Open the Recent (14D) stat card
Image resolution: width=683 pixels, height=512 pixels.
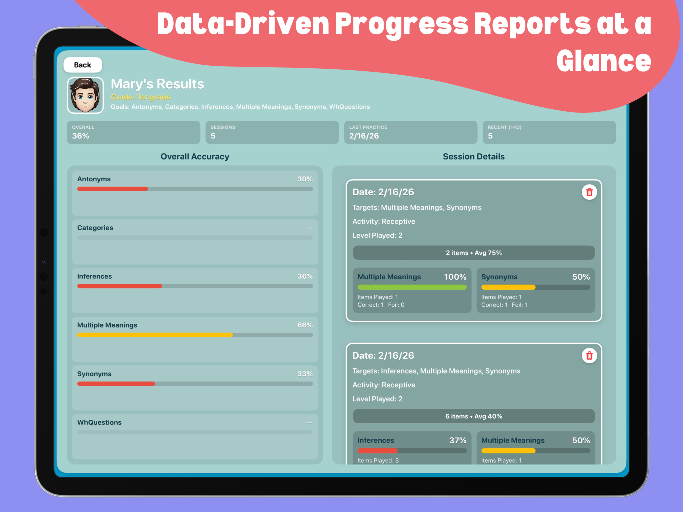point(549,132)
